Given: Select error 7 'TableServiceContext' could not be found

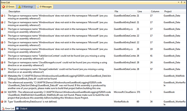Looking at the screenshot, I should click(56, 57).
